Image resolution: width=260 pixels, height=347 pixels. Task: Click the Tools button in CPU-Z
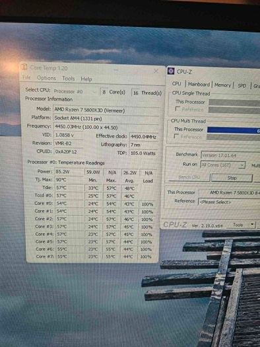click(238, 225)
